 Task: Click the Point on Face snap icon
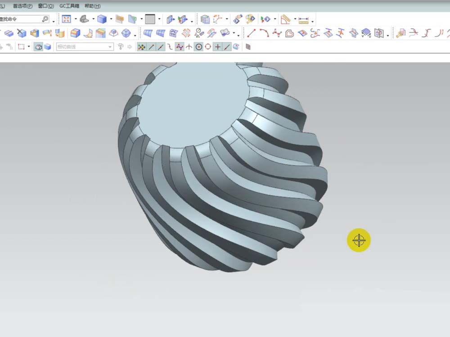click(236, 47)
